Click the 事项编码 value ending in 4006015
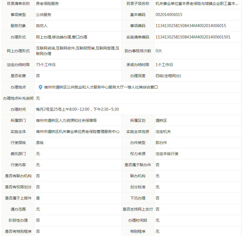 tap(191, 26)
